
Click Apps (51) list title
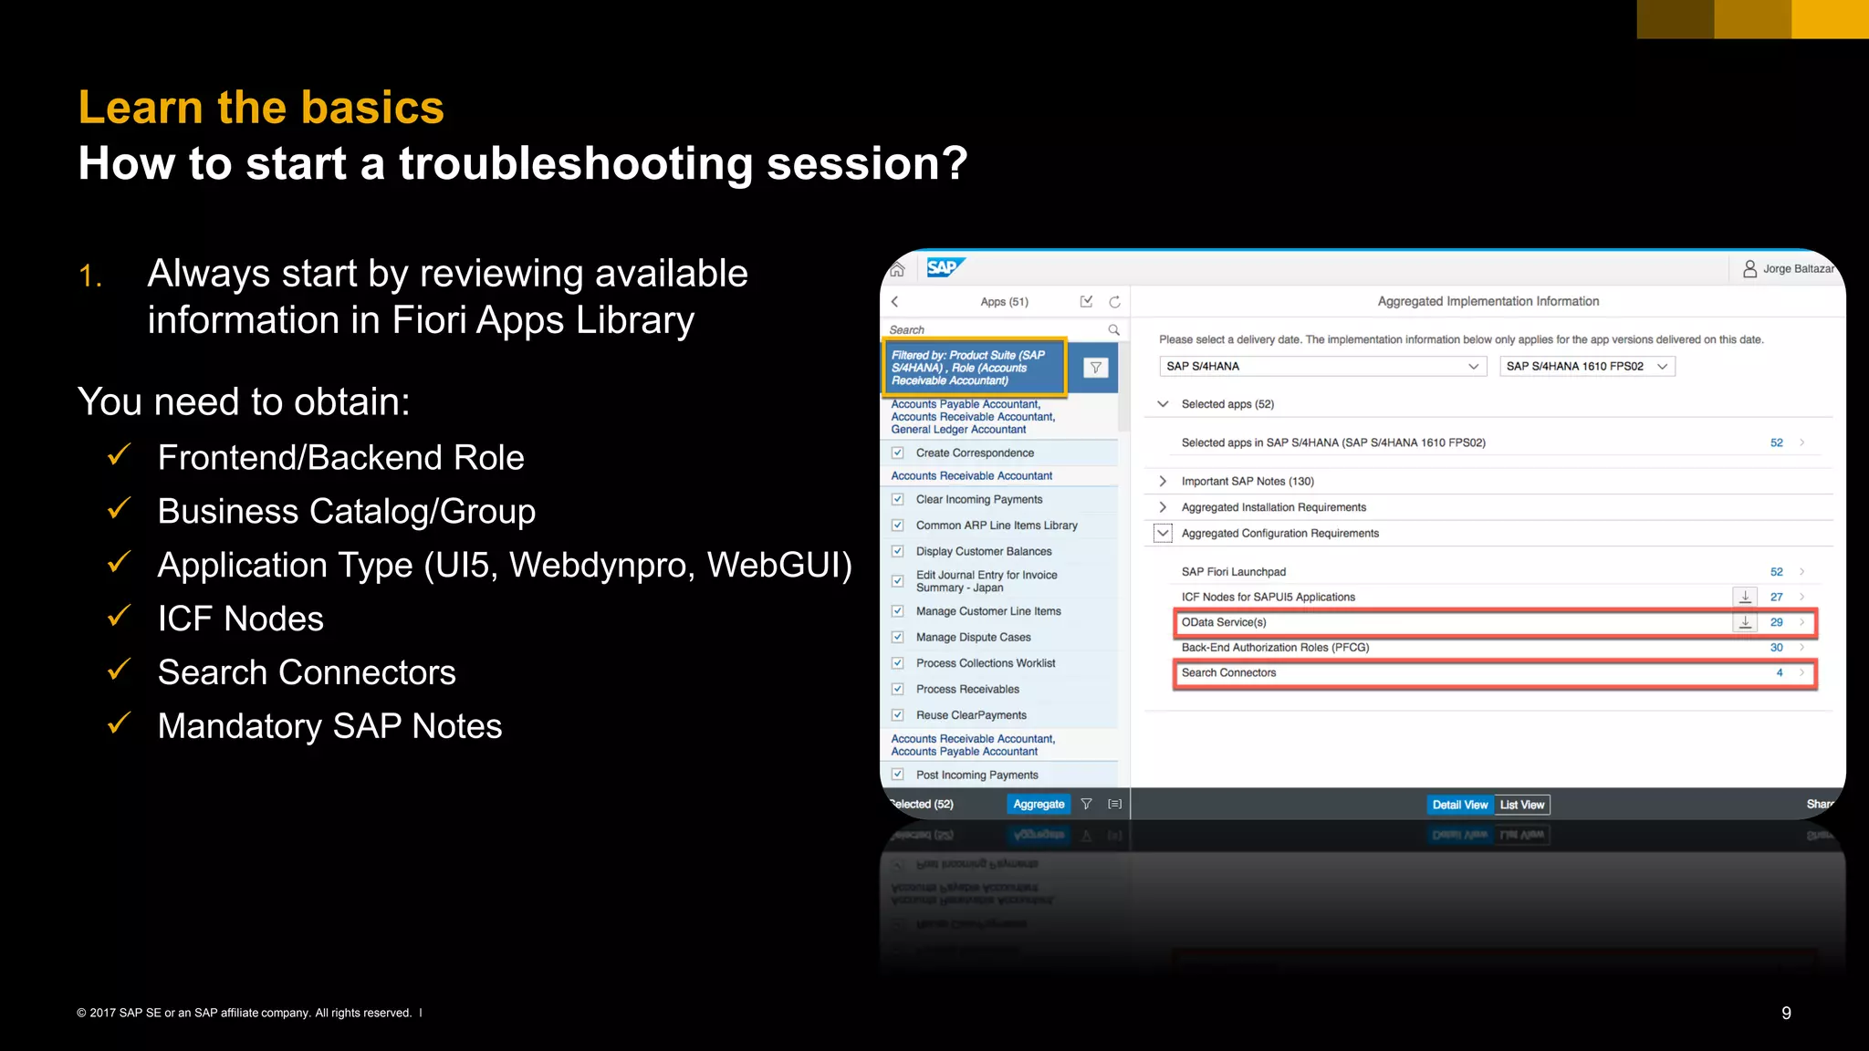1004,302
